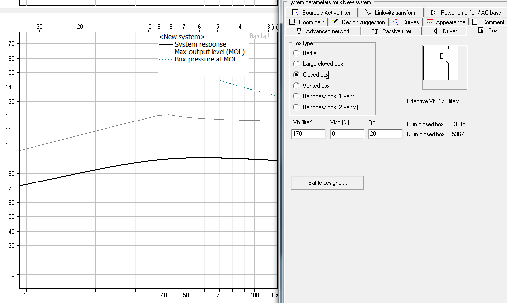
Task: Switch to the Room gain tab
Action: (x=307, y=22)
